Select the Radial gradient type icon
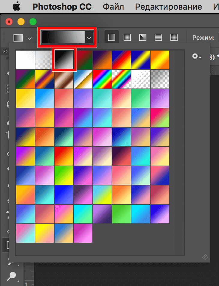The height and width of the screenshot is (286, 219). click(127, 37)
